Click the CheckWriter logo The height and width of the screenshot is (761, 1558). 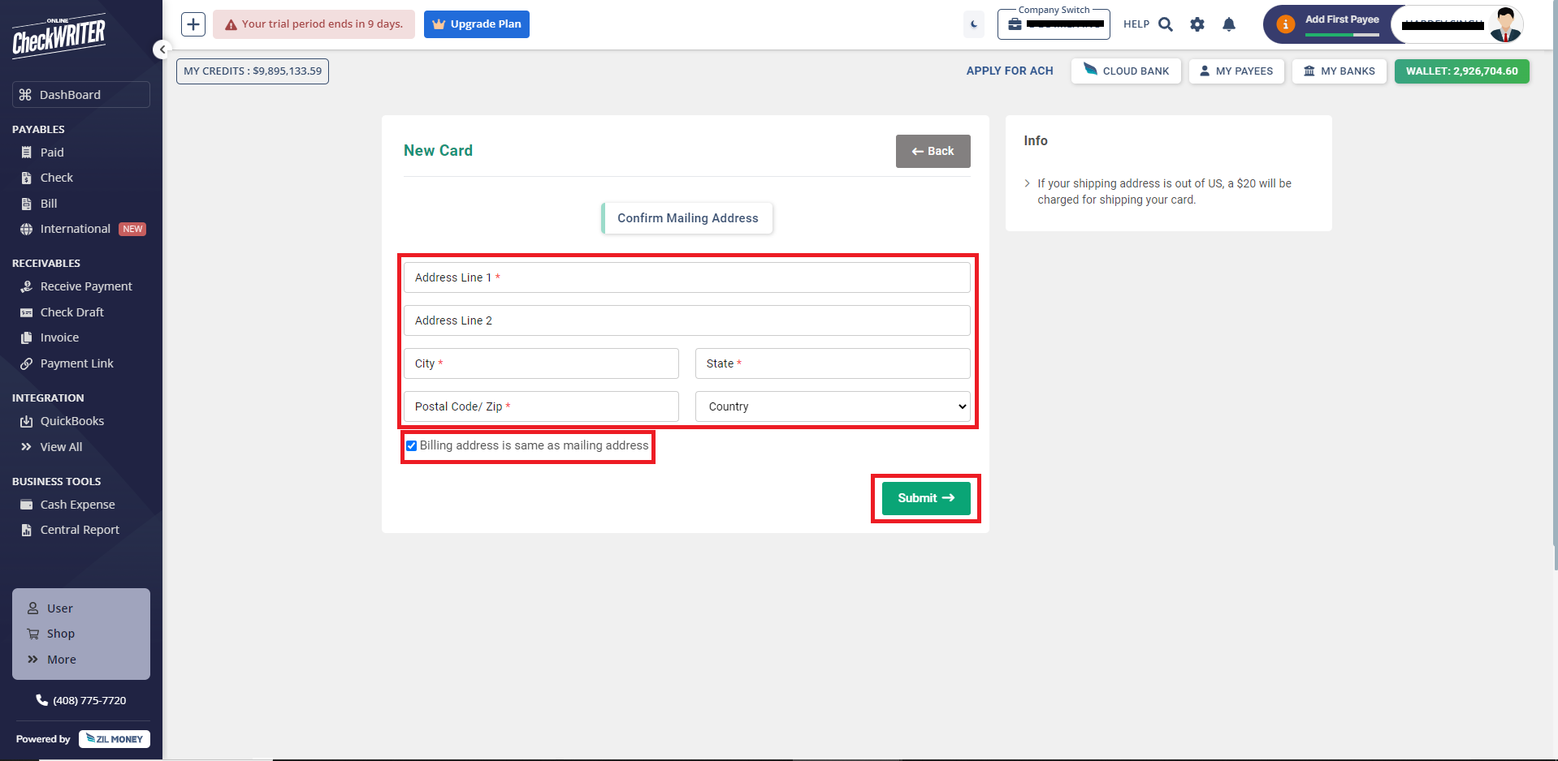click(58, 36)
